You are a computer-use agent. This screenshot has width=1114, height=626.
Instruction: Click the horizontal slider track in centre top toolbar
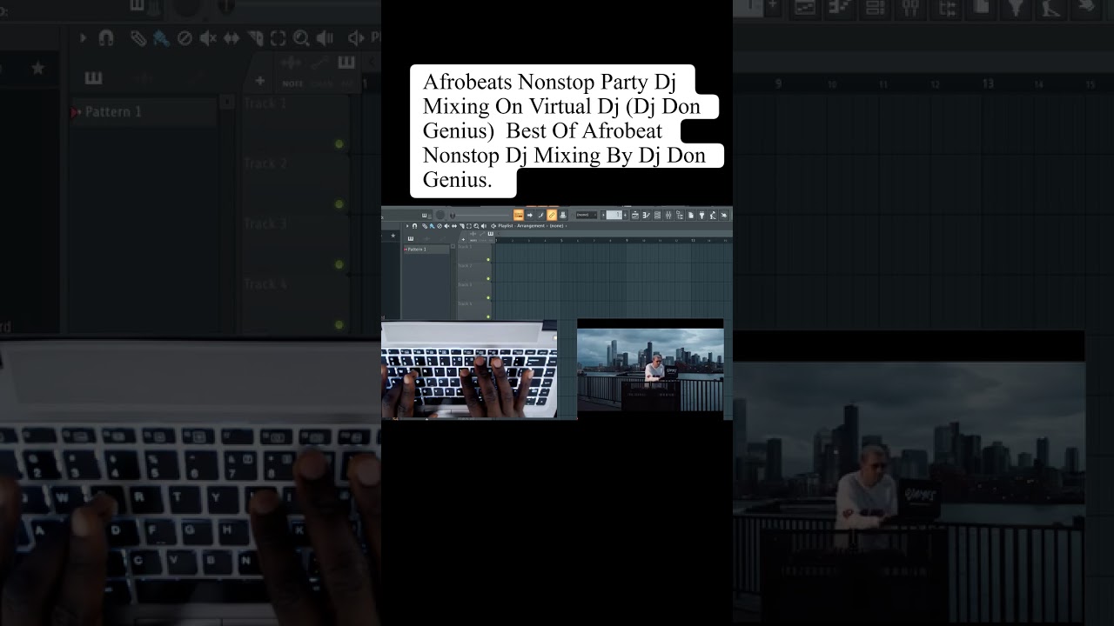tap(483, 215)
